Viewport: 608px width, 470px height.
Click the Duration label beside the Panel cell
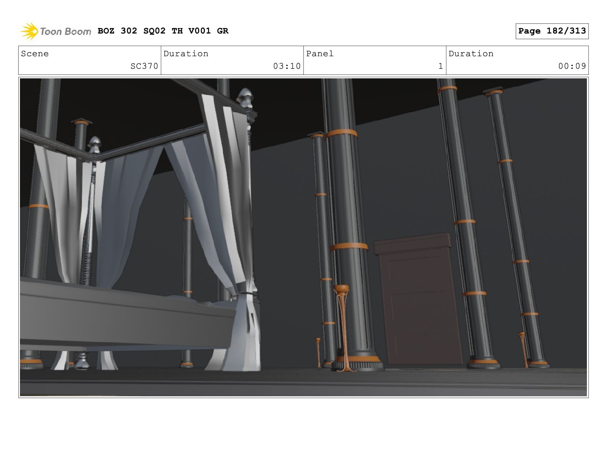[471, 54]
